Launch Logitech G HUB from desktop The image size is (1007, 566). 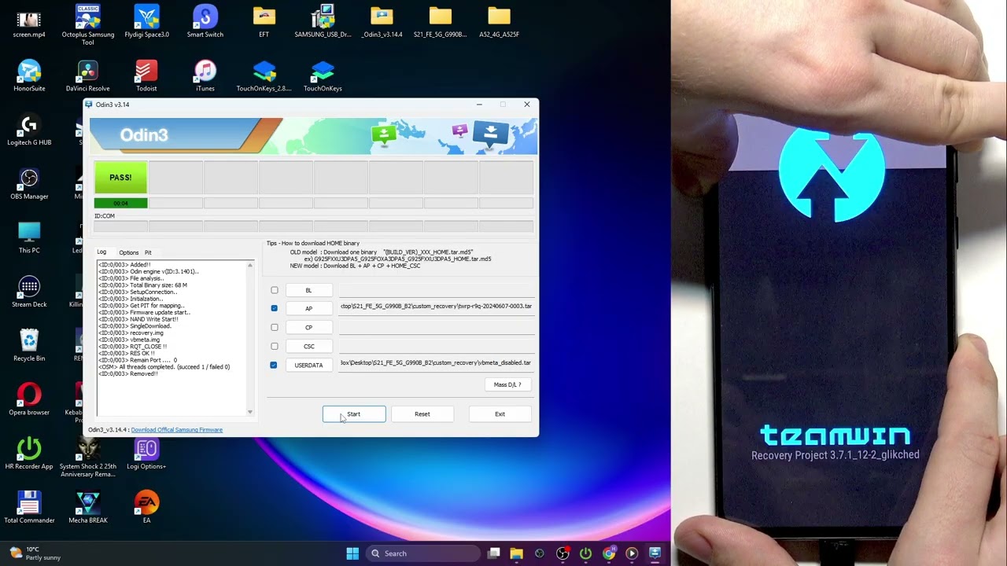(x=29, y=130)
